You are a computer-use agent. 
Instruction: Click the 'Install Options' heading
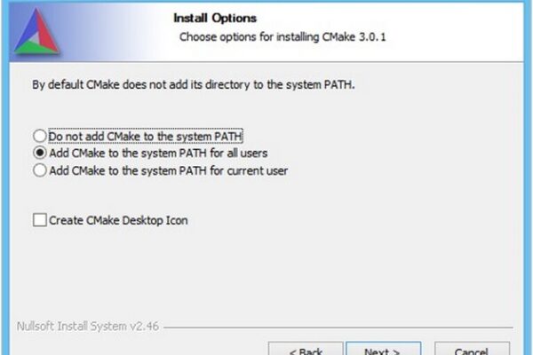click(215, 18)
